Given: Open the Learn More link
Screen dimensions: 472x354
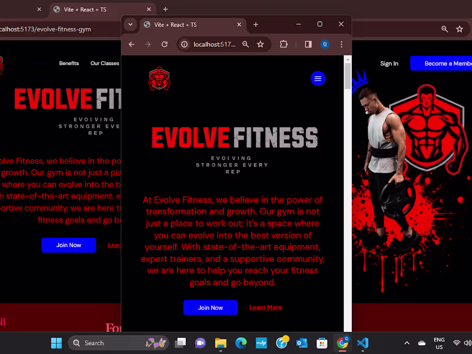Looking at the screenshot, I should (265, 307).
